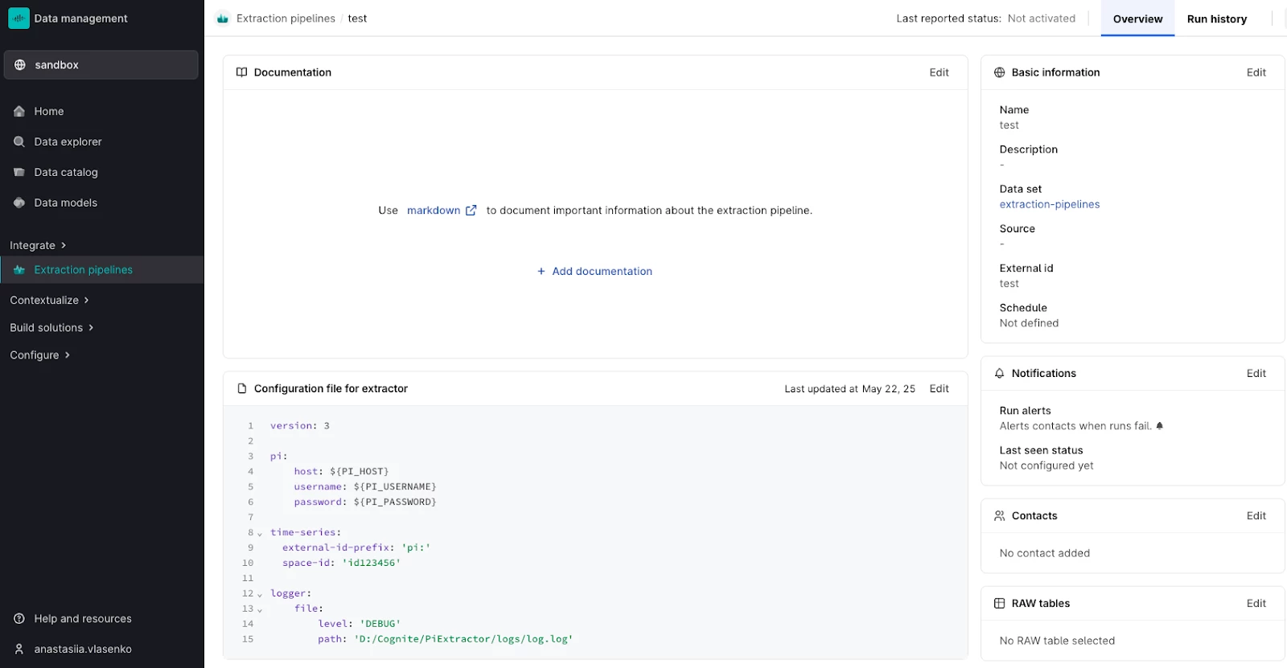Click the Extraction pipelines breadcrumb icon
The image size is (1287, 668).
(223, 18)
